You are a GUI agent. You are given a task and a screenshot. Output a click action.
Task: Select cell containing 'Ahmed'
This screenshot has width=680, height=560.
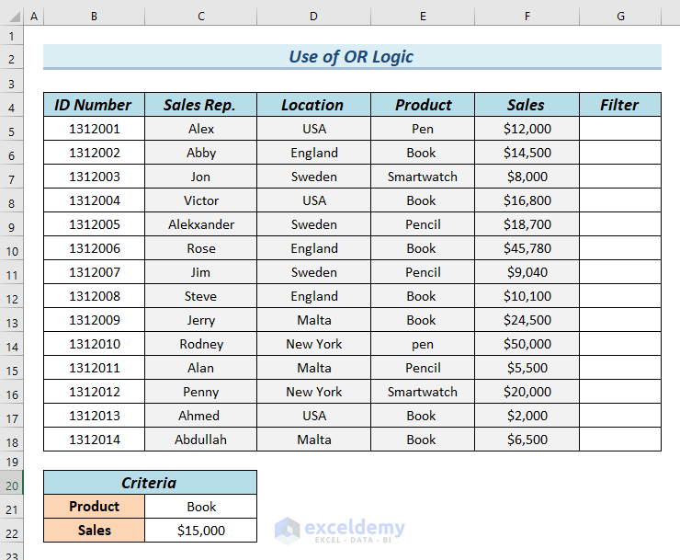[201, 415]
